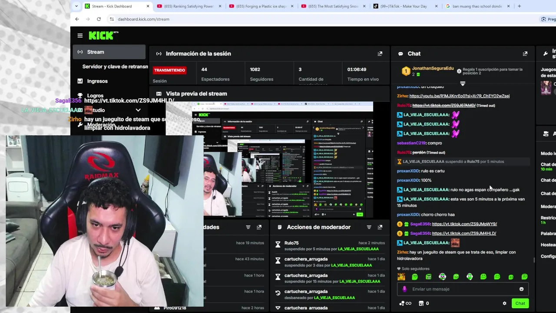Open Logros in the sidebar
The height and width of the screenshot is (313, 556).
[95, 96]
